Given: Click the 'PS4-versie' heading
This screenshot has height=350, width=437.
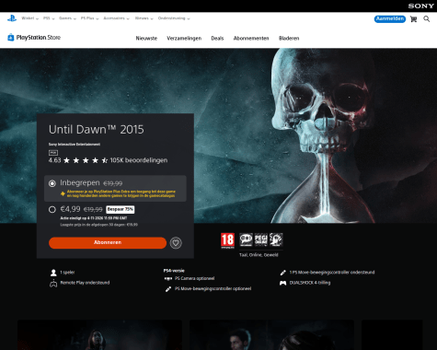Looking at the screenshot, I should pyautogui.click(x=174, y=271).
